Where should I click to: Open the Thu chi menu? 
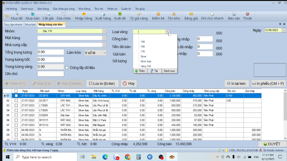(99, 9)
